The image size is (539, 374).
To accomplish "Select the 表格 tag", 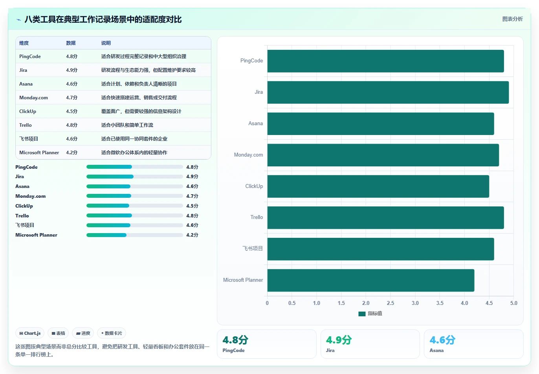I will [58, 333].
